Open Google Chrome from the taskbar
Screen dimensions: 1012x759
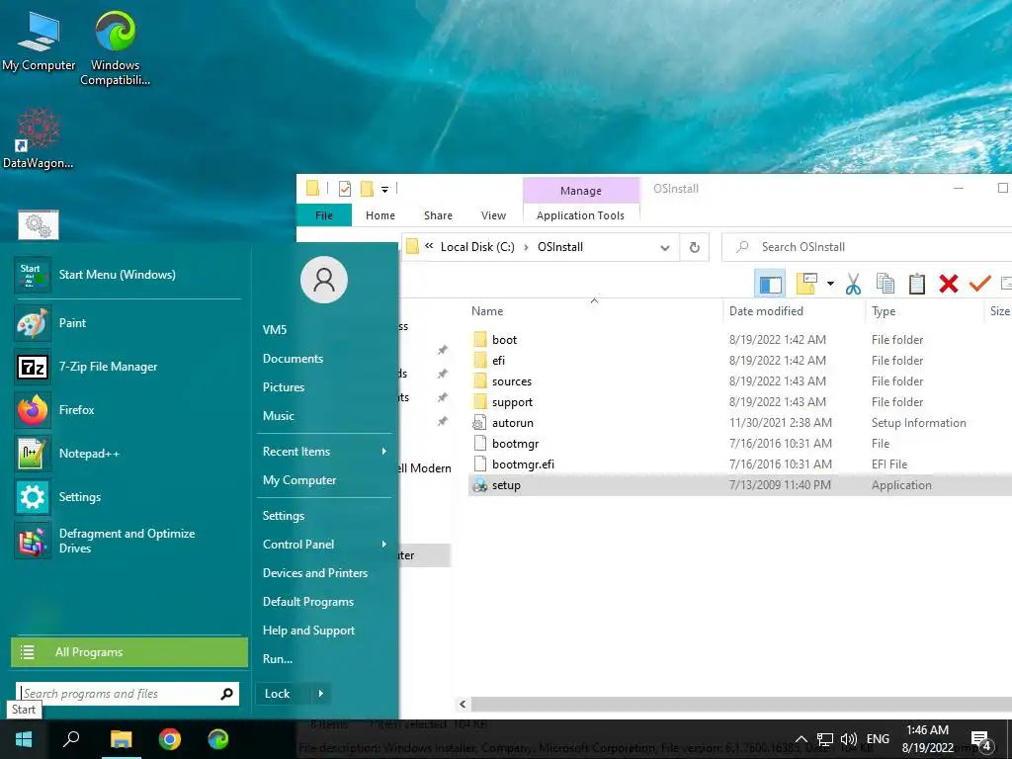point(170,739)
